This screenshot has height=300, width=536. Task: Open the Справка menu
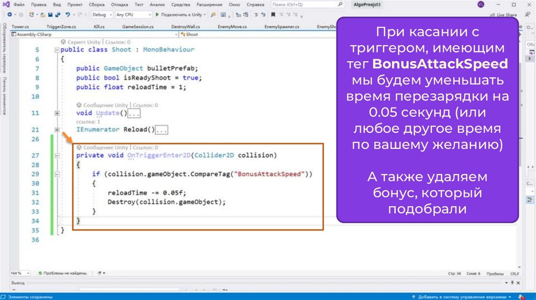click(x=255, y=4)
